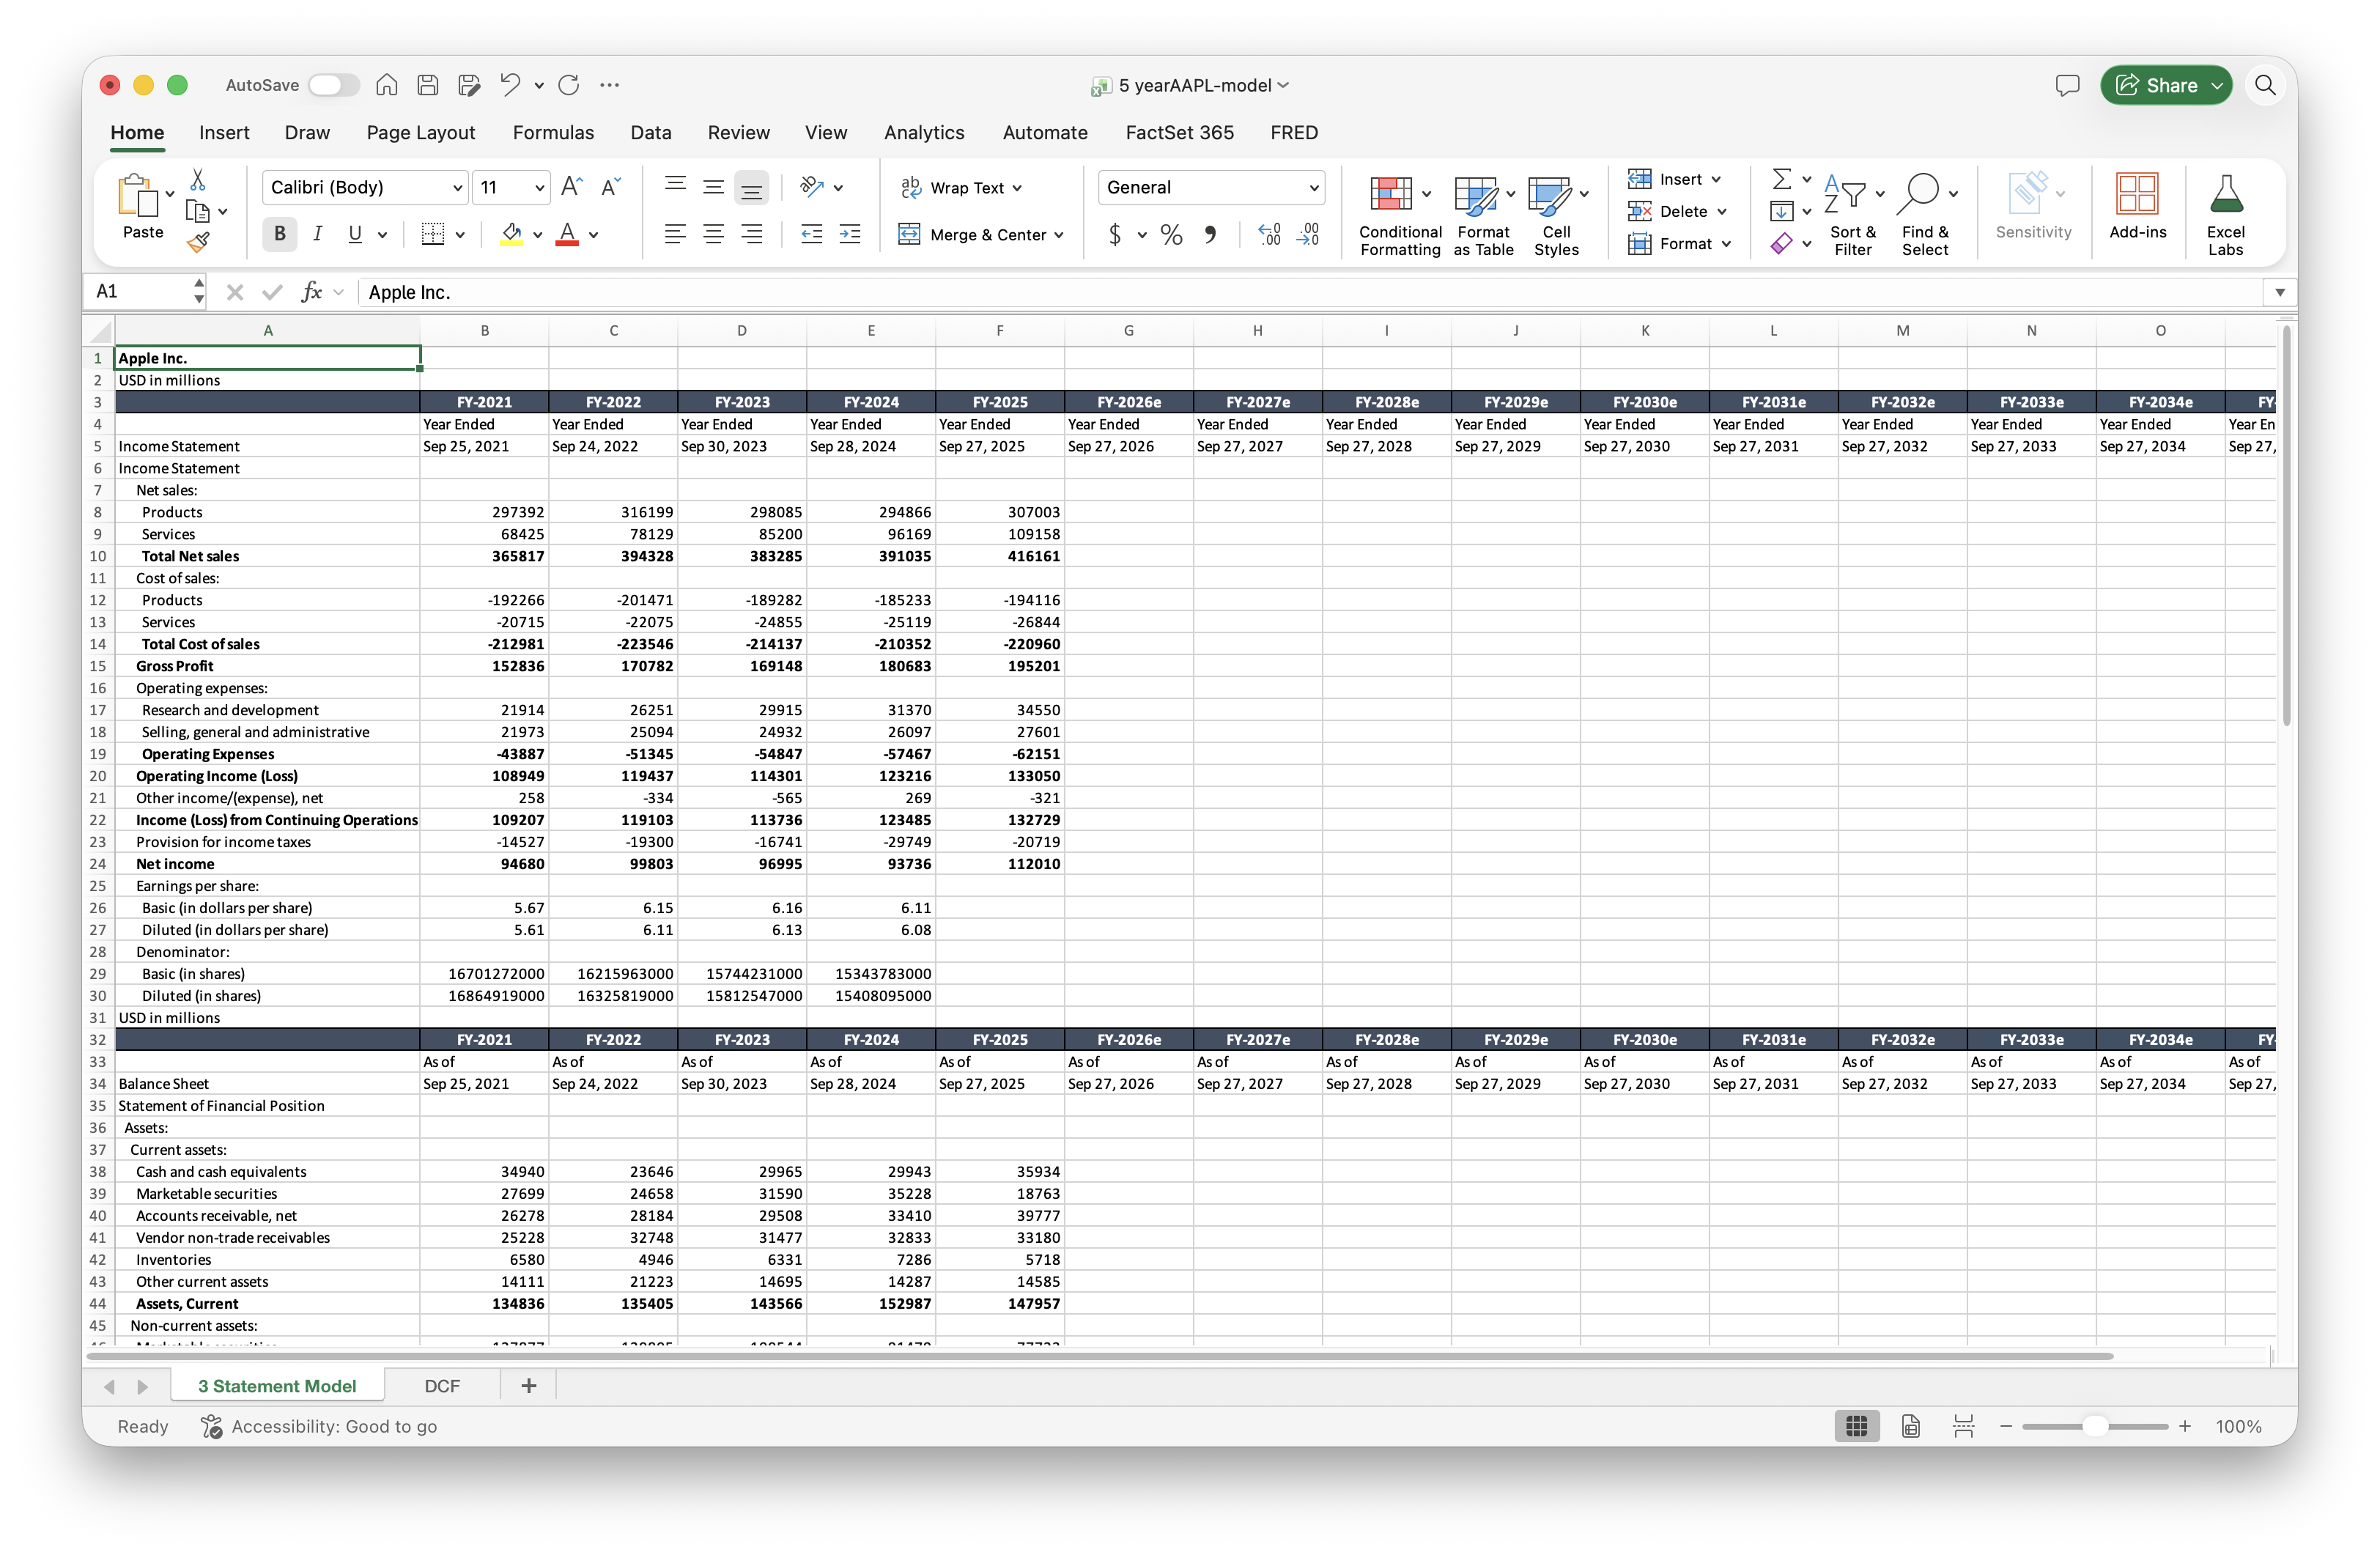Open the Comments speech bubble icon
The width and height of the screenshot is (2380, 1555).
click(2067, 85)
